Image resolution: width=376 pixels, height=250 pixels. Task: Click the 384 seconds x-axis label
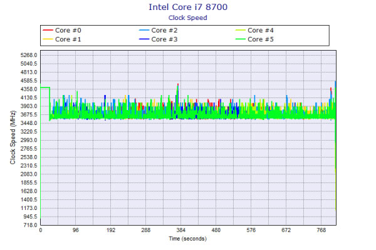click(x=181, y=230)
